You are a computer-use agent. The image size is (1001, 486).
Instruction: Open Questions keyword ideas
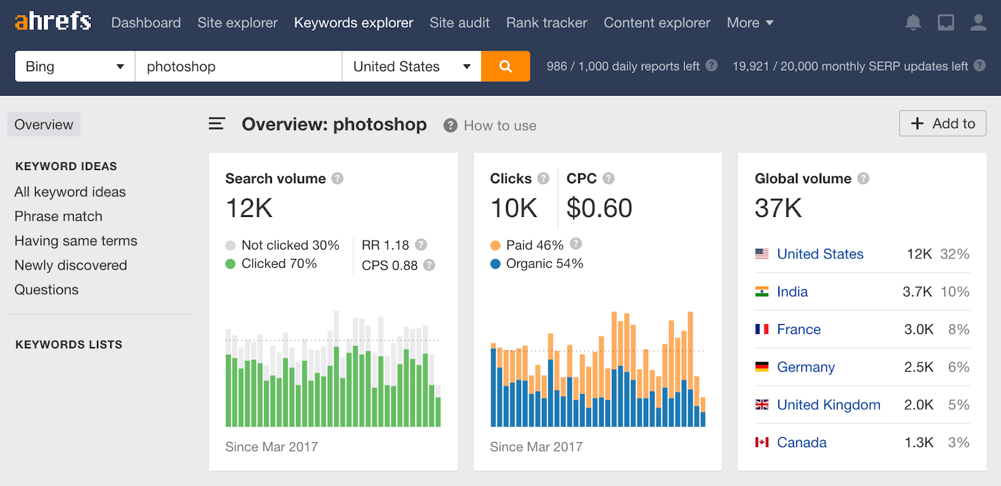46,290
